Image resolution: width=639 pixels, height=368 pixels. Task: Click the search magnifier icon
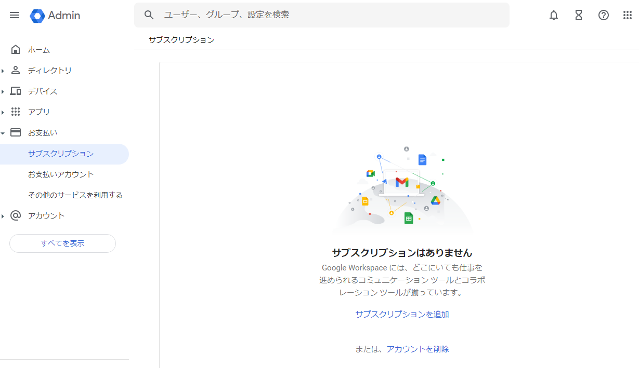point(149,15)
